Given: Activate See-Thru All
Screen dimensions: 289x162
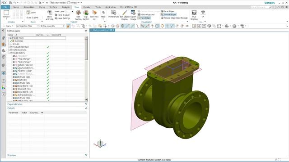Looking at the screenshot, I should click(x=94, y=15).
